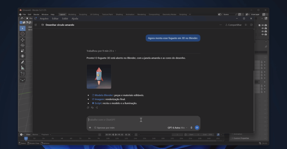Open Blender's Render menu
Screen dimensions: 287x149
point(36,15)
